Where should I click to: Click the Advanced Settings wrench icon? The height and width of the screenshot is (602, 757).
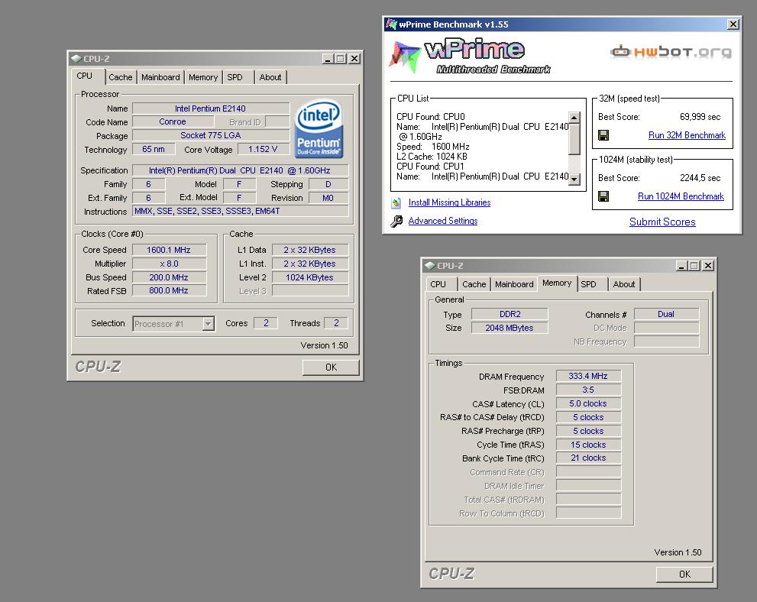(x=396, y=221)
